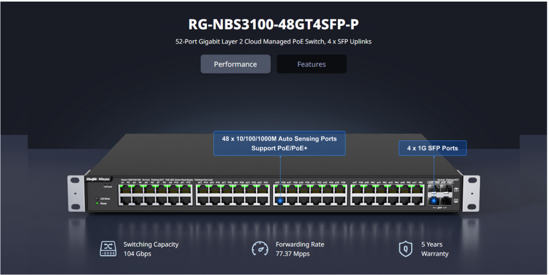Select the 52-Port Gigabit Layer 2 subtitle
The height and width of the screenshot is (275, 549).
[273, 42]
